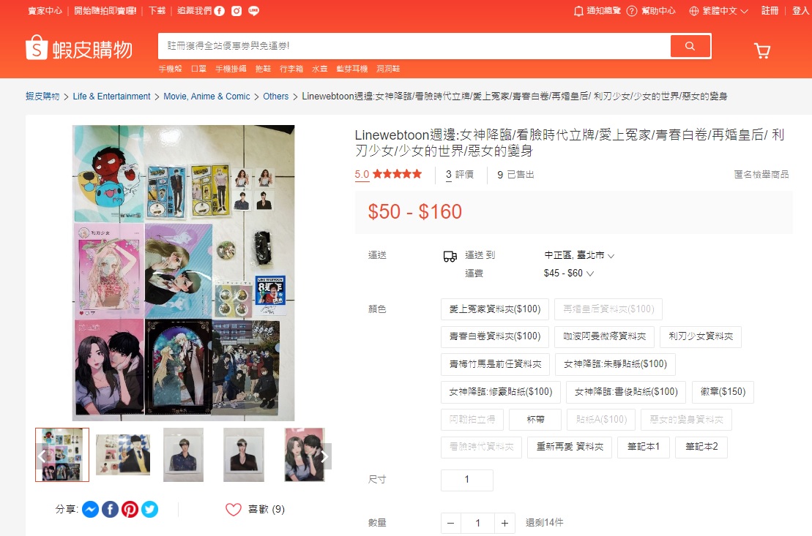Click the 5.0 star rating

[x=388, y=174]
